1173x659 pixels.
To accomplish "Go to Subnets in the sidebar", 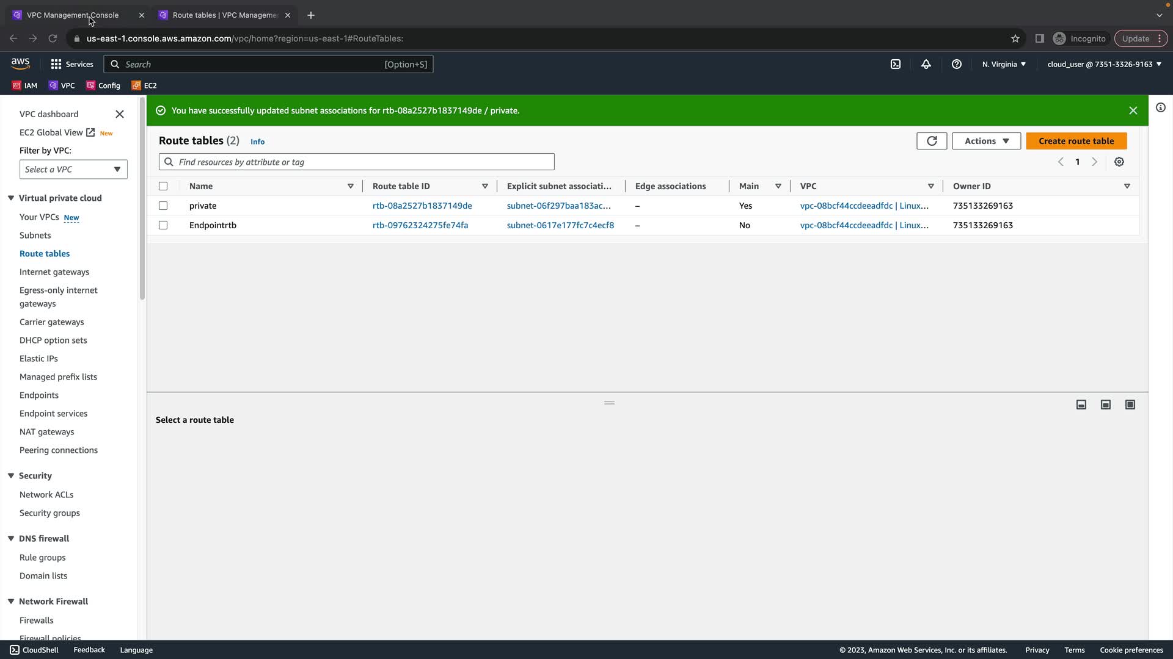I will click(x=35, y=235).
